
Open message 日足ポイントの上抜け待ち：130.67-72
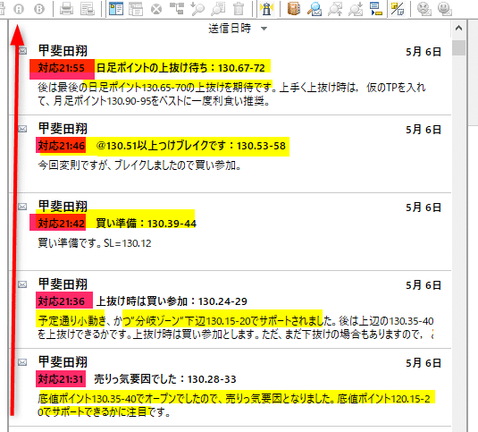pyautogui.click(x=180, y=68)
